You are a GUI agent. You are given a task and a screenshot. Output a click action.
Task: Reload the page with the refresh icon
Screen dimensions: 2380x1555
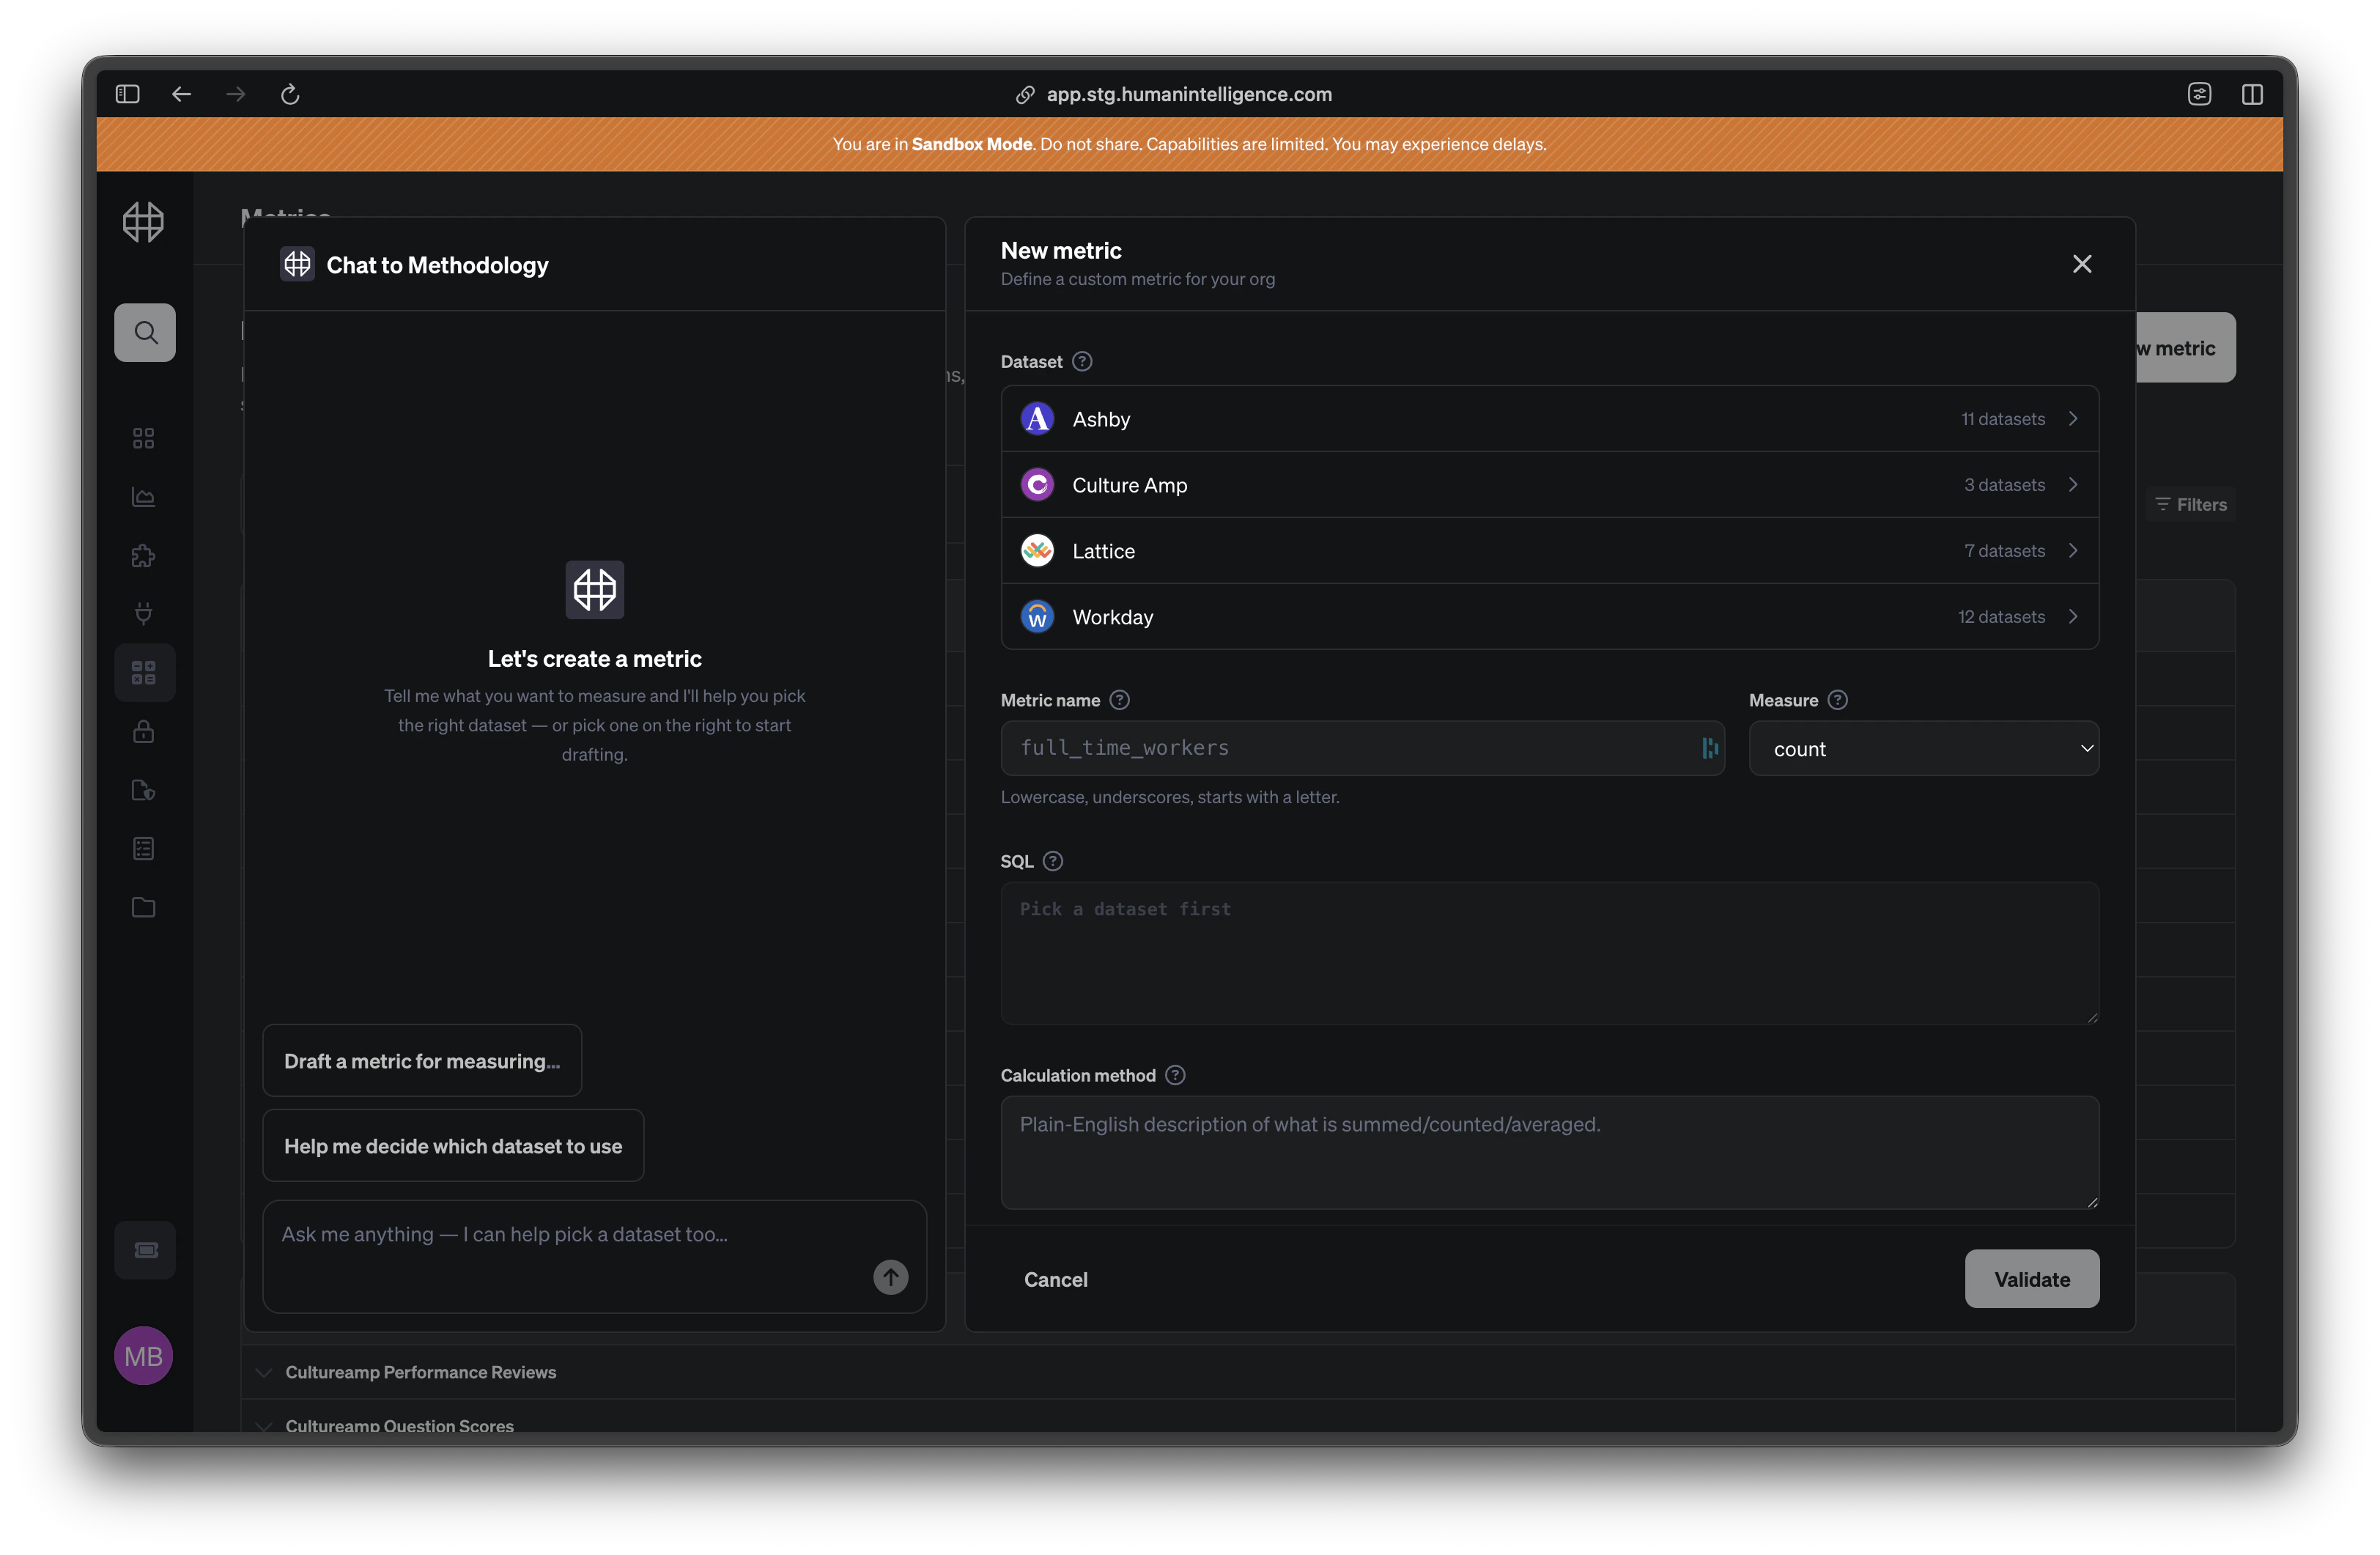(x=290, y=94)
